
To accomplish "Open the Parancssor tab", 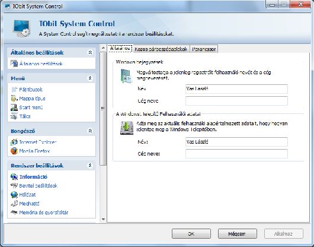I will click(x=204, y=49).
